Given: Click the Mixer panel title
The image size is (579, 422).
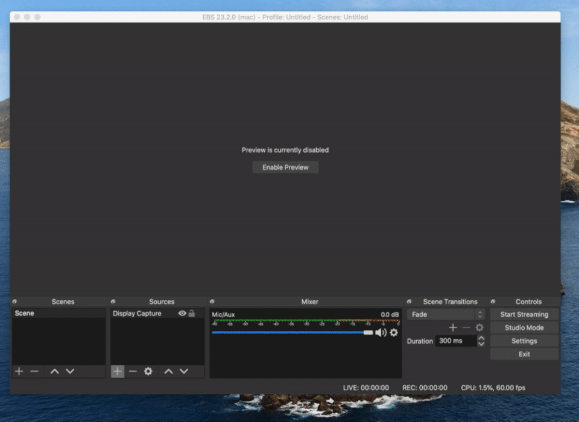Looking at the screenshot, I should [309, 302].
